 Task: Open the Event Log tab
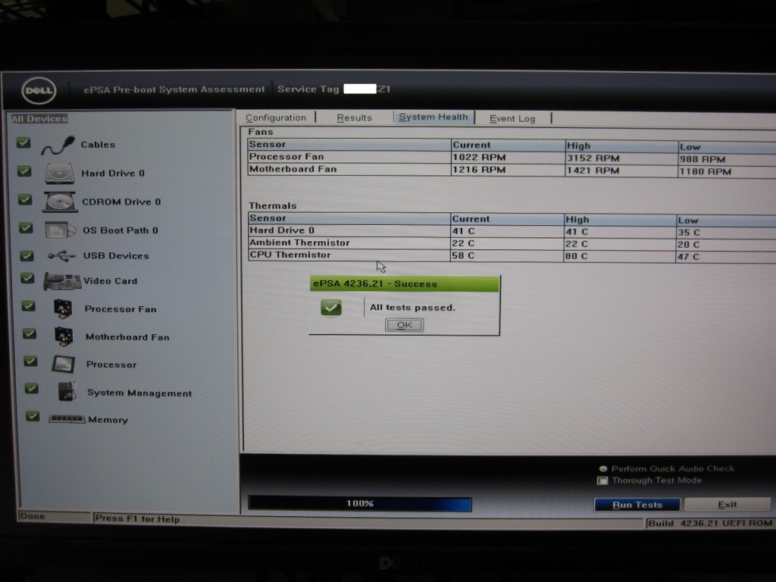pyautogui.click(x=512, y=119)
